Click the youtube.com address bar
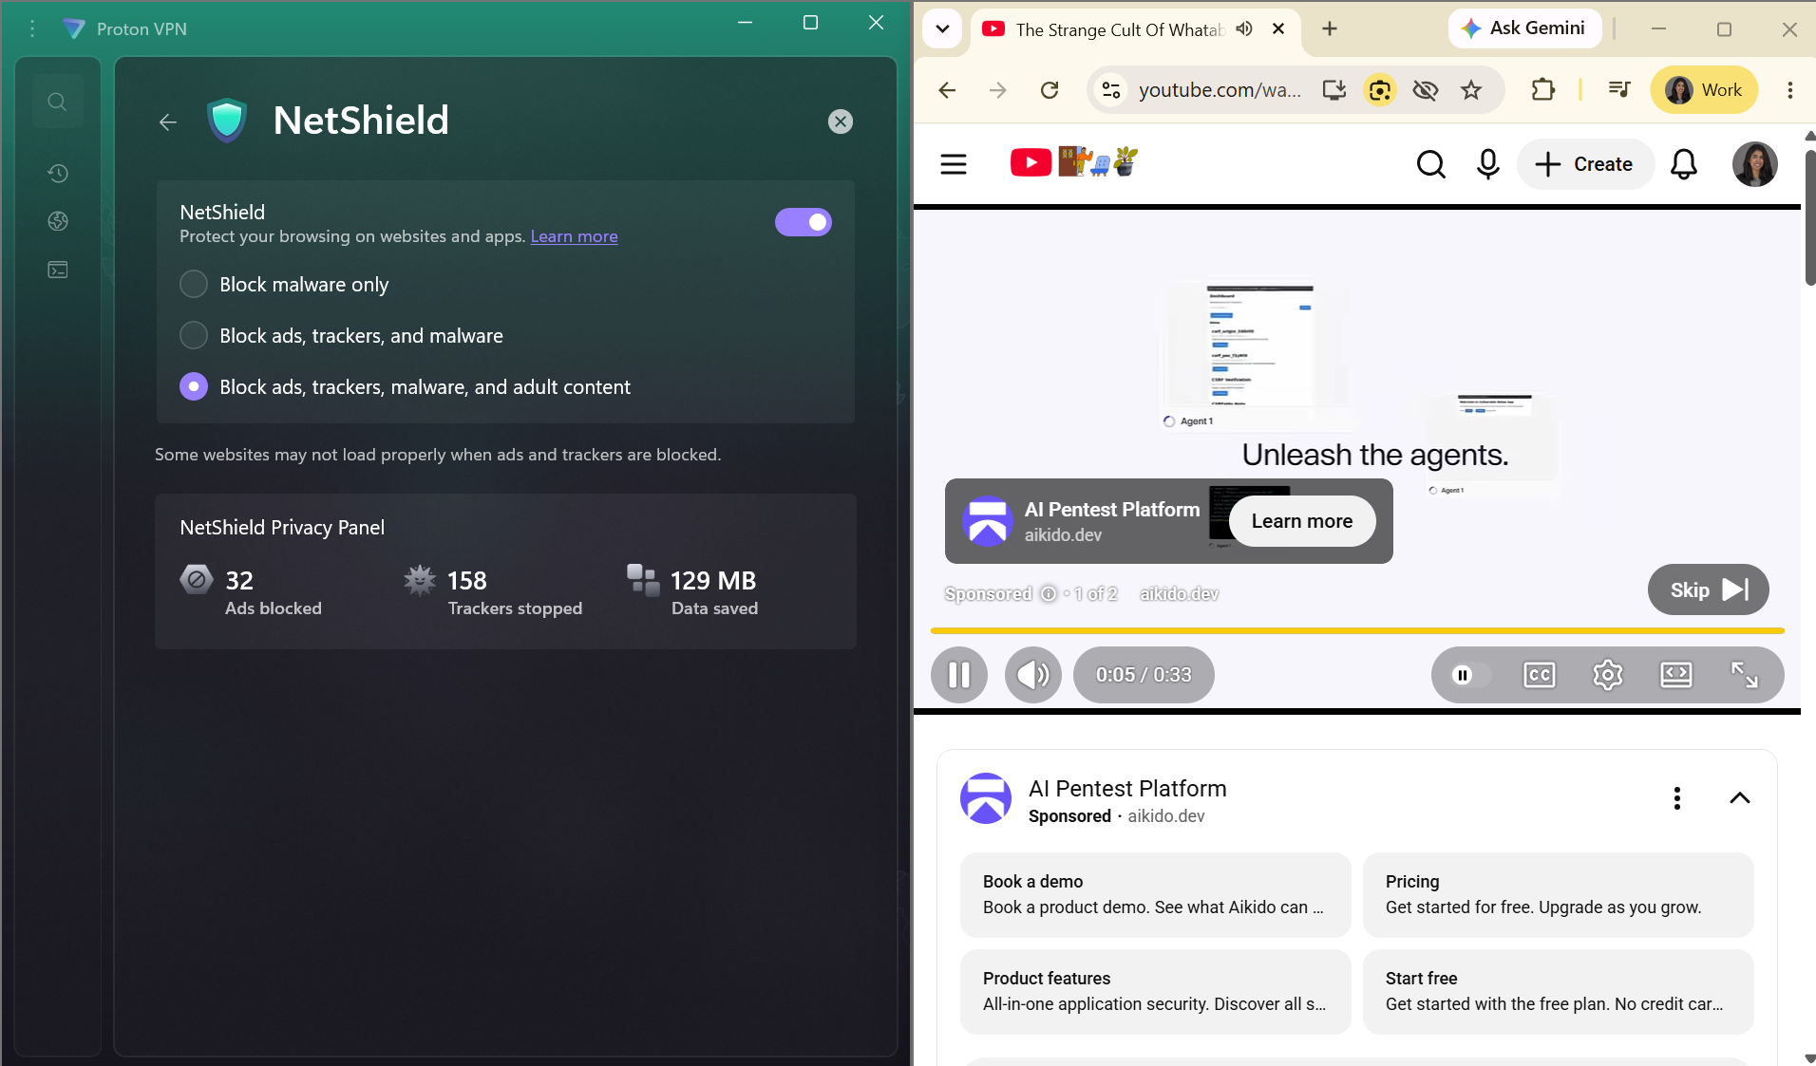Image resolution: width=1816 pixels, height=1066 pixels. (x=1220, y=90)
